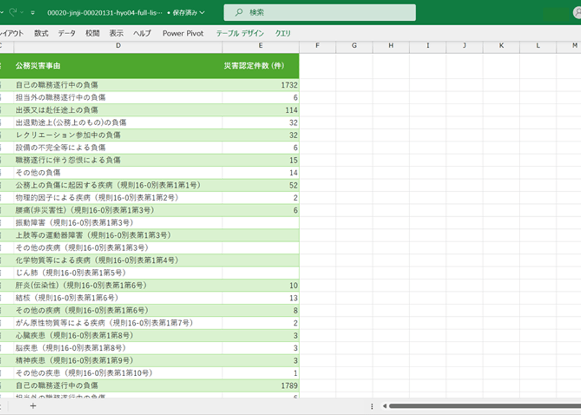Select column H header
This screenshot has height=415, width=581.
[391, 45]
